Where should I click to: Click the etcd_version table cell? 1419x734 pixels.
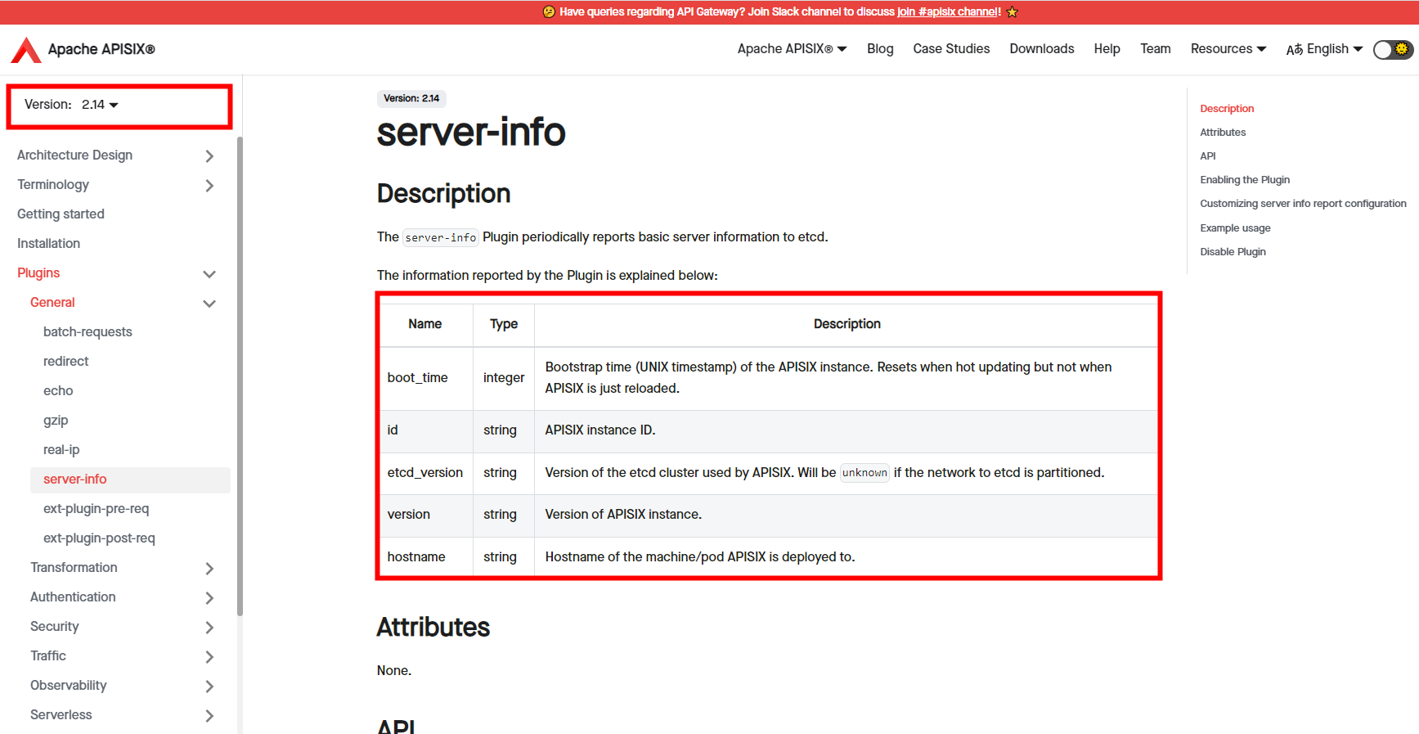[x=426, y=473]
